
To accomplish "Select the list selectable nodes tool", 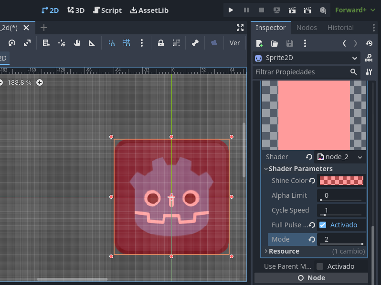I will 46,43.
